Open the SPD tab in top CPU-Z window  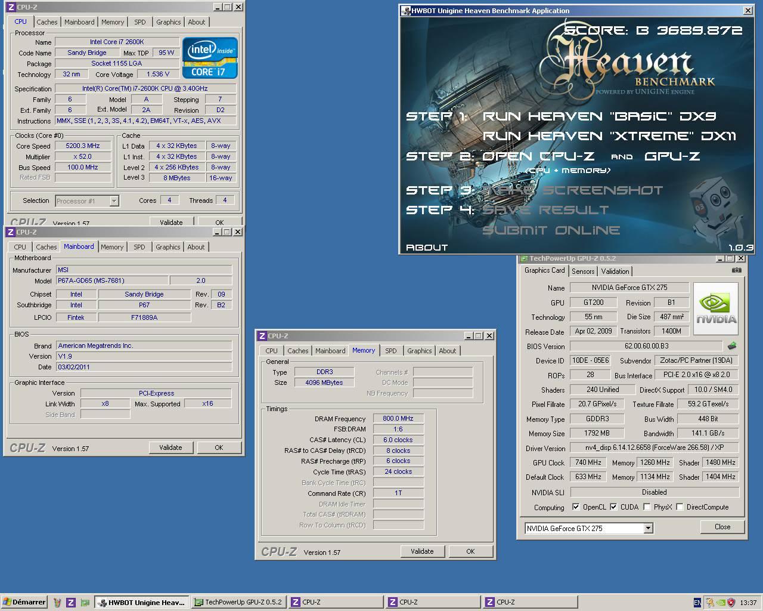click(x=139, y=22)
